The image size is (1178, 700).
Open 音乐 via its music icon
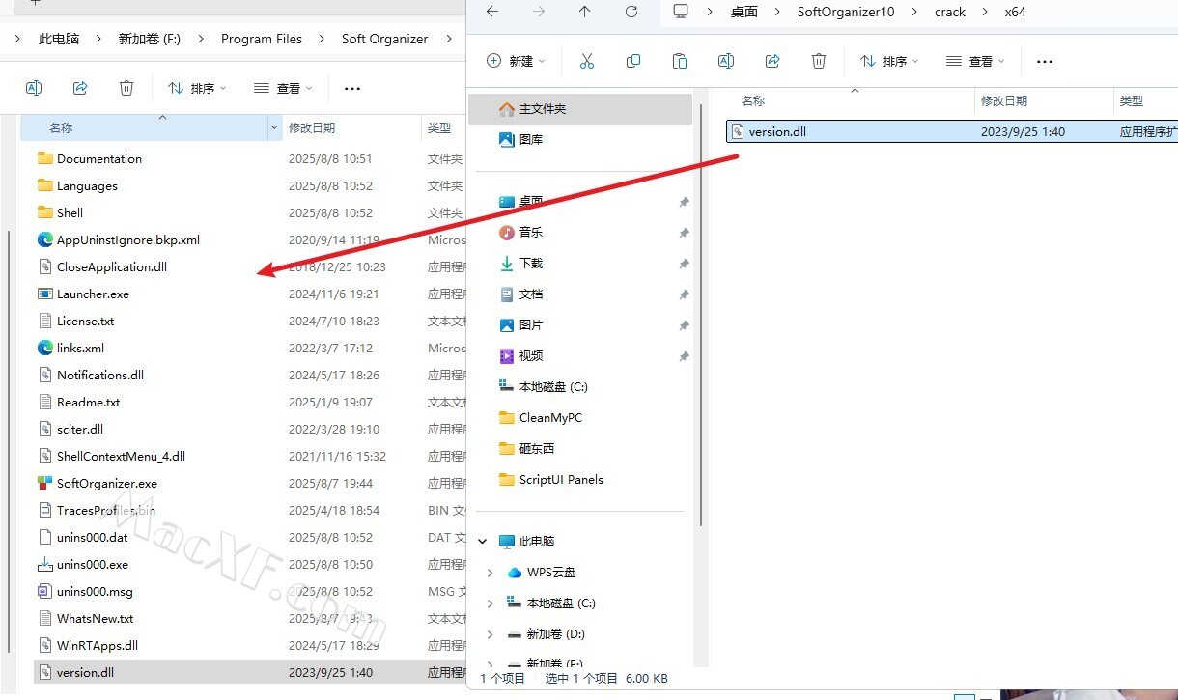click(507, 232)
